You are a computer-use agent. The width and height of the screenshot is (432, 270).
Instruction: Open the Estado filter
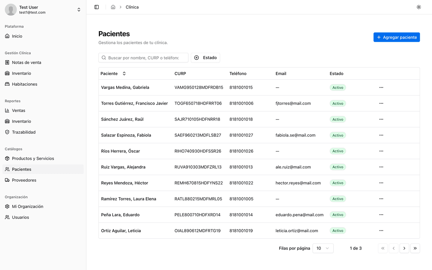(x=205, y=58)
